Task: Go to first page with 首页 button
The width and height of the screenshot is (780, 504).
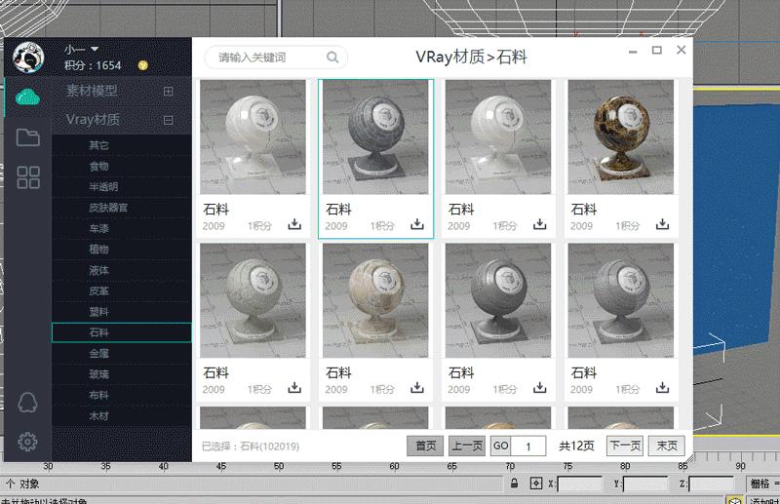Action: pyautogui.click(x=425, y=446)
